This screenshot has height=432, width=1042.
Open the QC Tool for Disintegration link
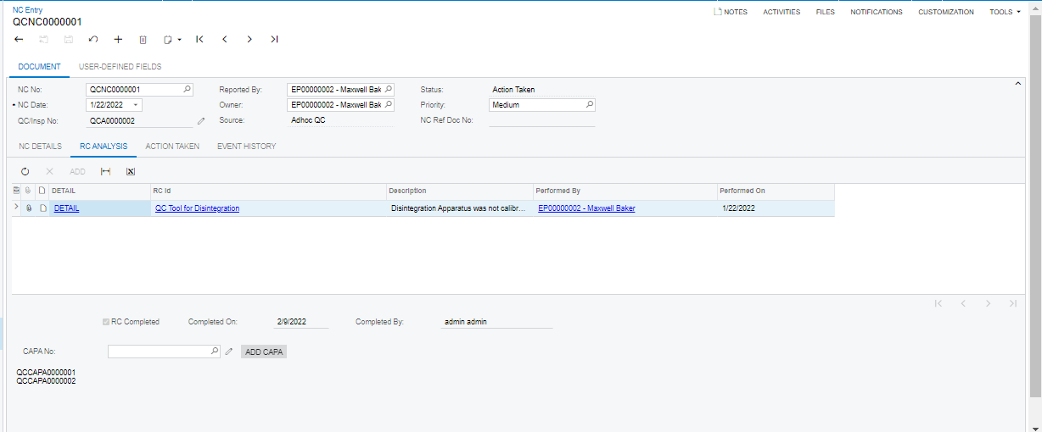(x=197, y=208)
